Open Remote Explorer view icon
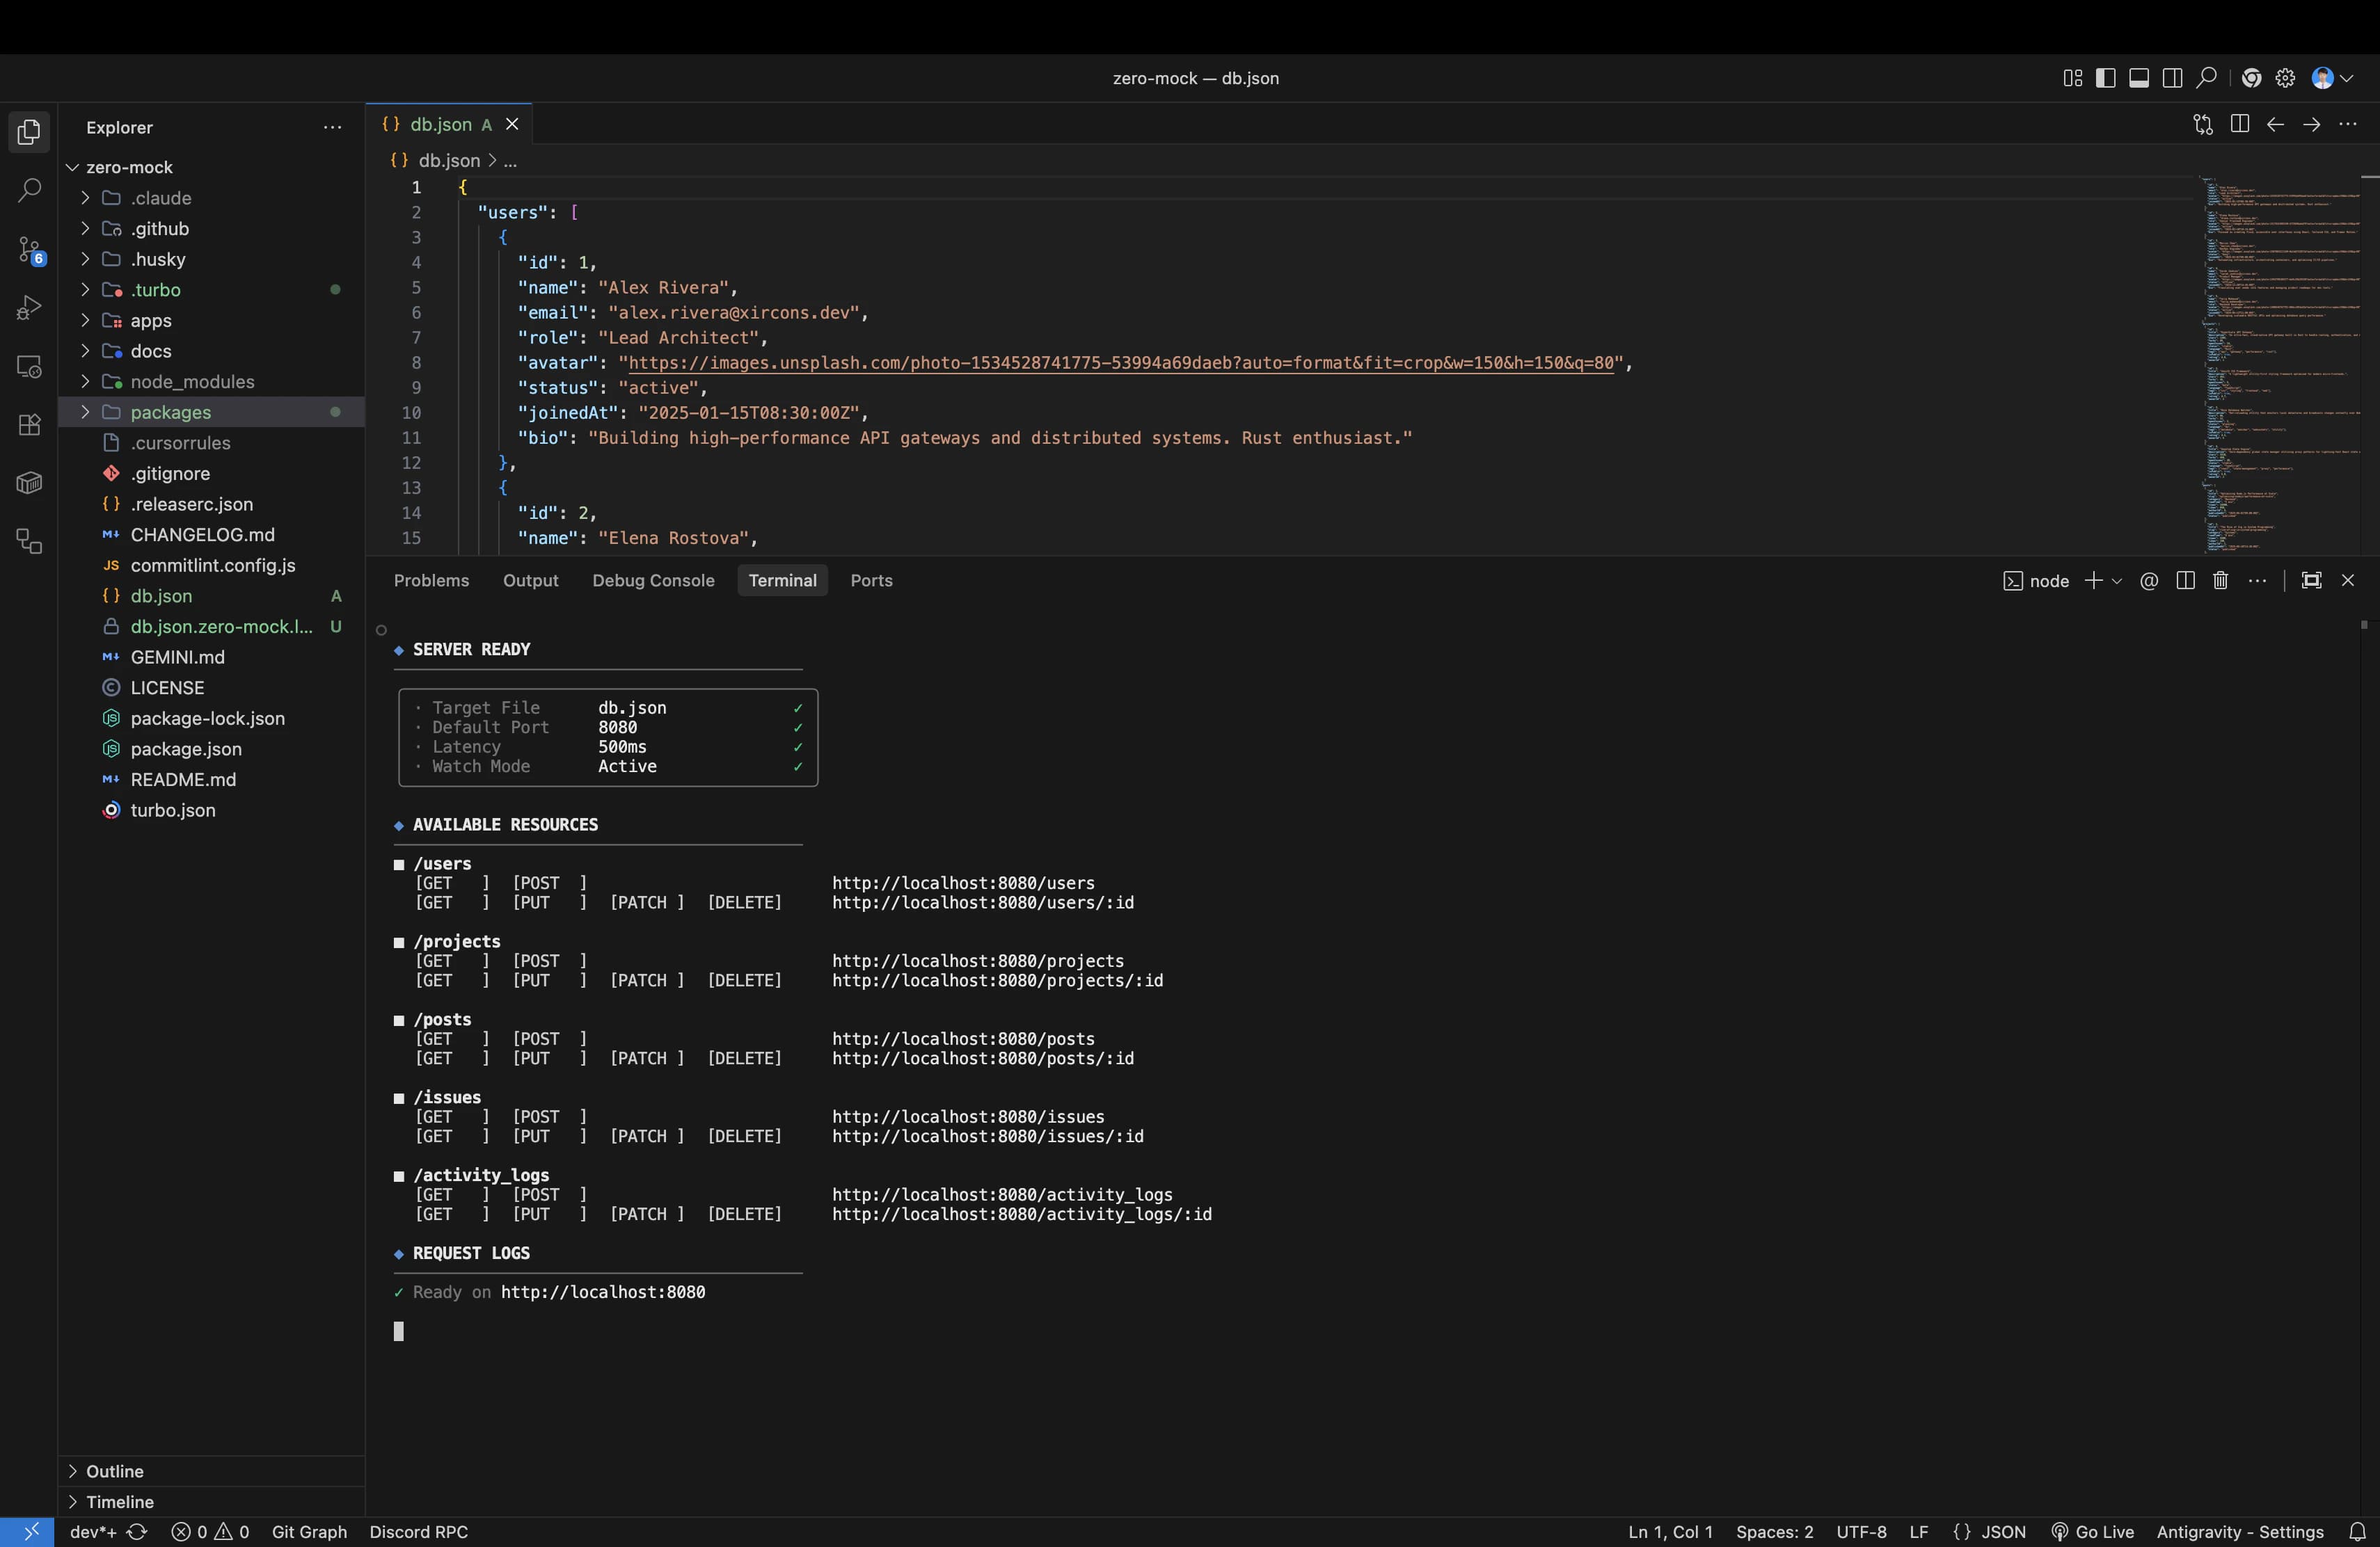Viewport: 2380px width, 1547px height. tap(29, 367)
